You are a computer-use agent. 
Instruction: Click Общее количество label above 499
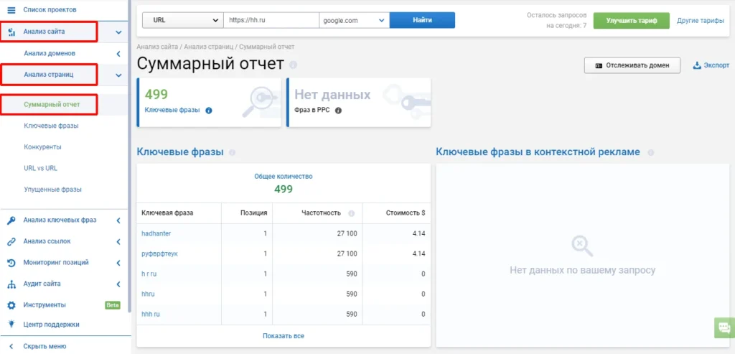tap(283, 177)
